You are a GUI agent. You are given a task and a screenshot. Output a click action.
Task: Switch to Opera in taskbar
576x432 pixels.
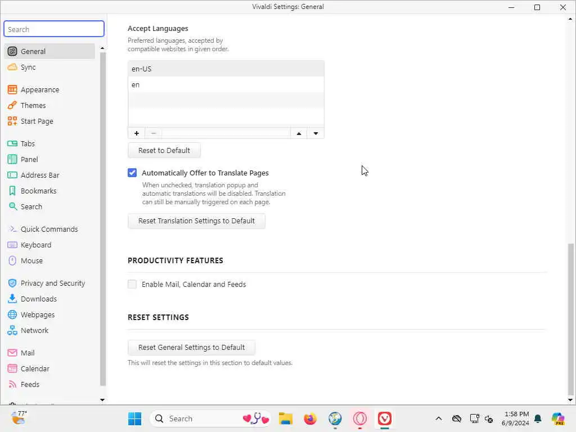[360, 418]
